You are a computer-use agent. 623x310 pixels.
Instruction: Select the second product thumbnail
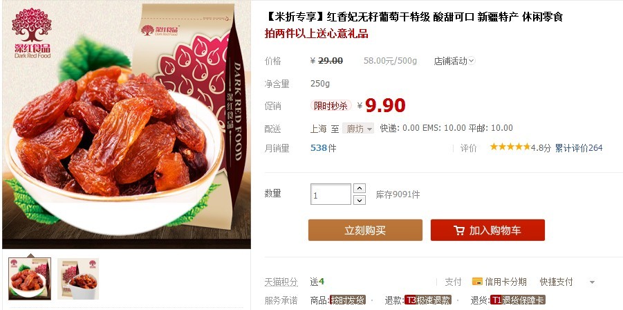[x=78, y=279]
